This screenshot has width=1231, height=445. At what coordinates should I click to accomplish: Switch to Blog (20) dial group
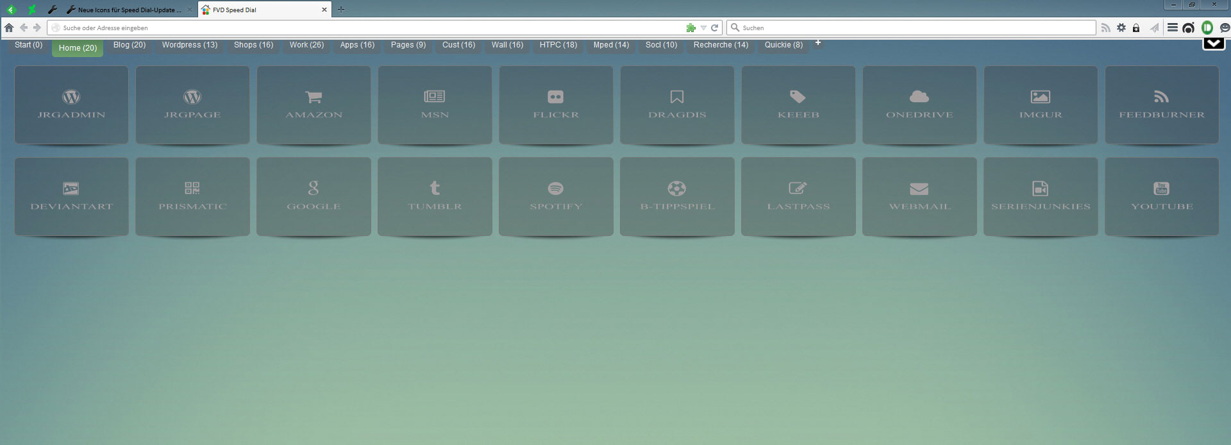pyautogui.click(x=130, y=45)
